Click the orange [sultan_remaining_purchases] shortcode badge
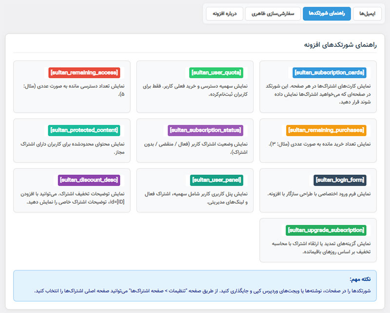The height and width of the screenshot is (313, 390). [326, 131]
